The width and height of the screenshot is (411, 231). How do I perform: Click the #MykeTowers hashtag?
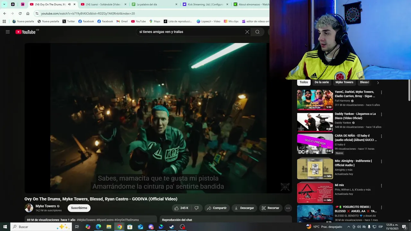tap(86, 220)
